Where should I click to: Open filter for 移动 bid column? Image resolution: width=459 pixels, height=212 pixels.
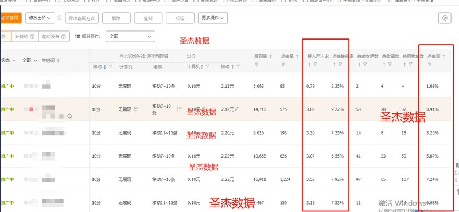tap(238, 66)
